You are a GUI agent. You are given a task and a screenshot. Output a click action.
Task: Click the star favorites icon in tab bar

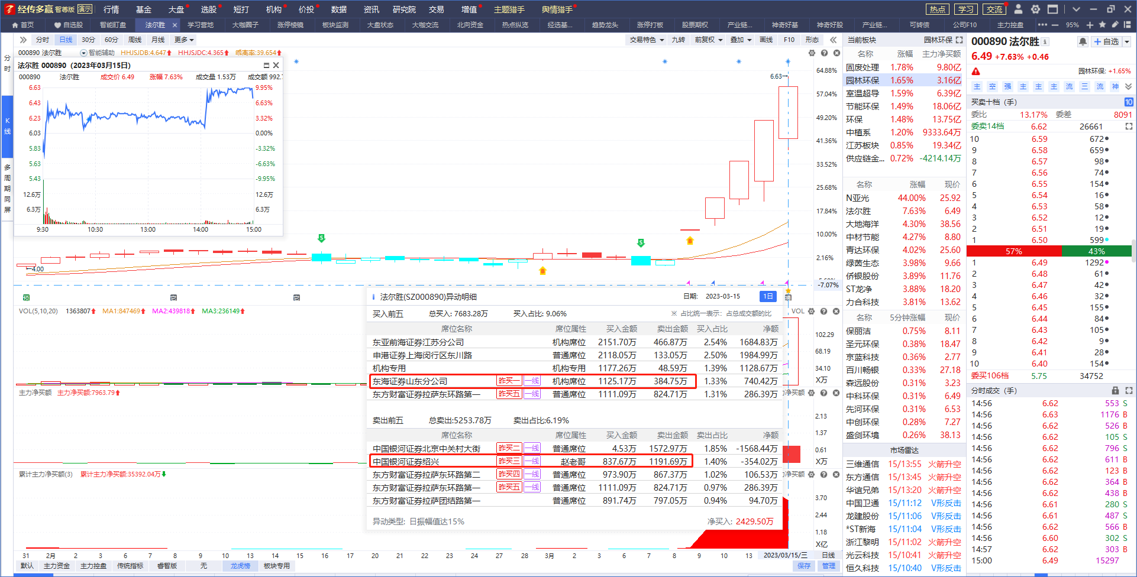point(1103,25)
